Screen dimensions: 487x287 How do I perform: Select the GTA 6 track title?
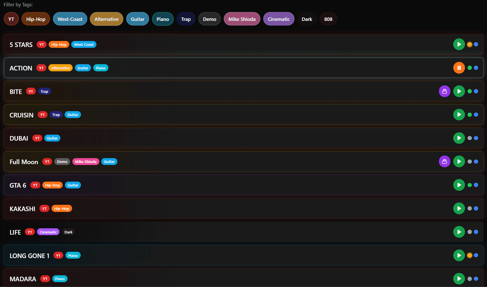(x=18, y=185)
